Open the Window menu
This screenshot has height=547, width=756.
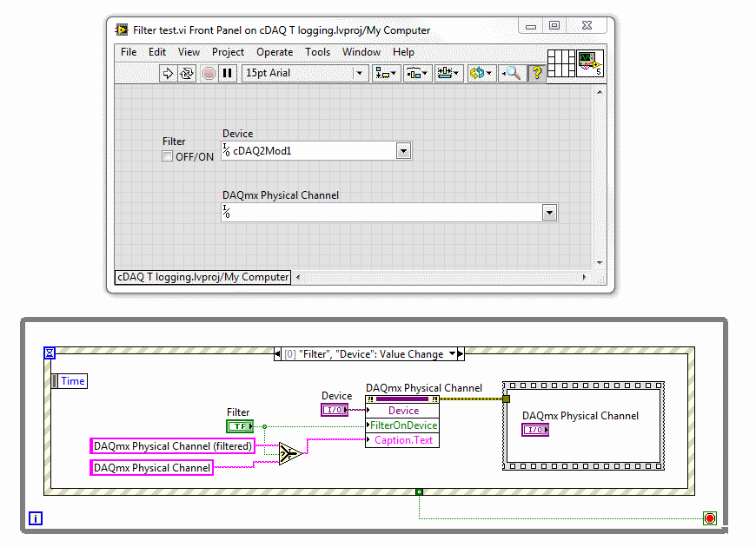[x=361, y=52]
